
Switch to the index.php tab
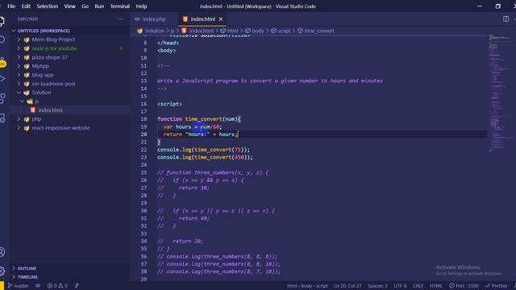coord(153,19)
